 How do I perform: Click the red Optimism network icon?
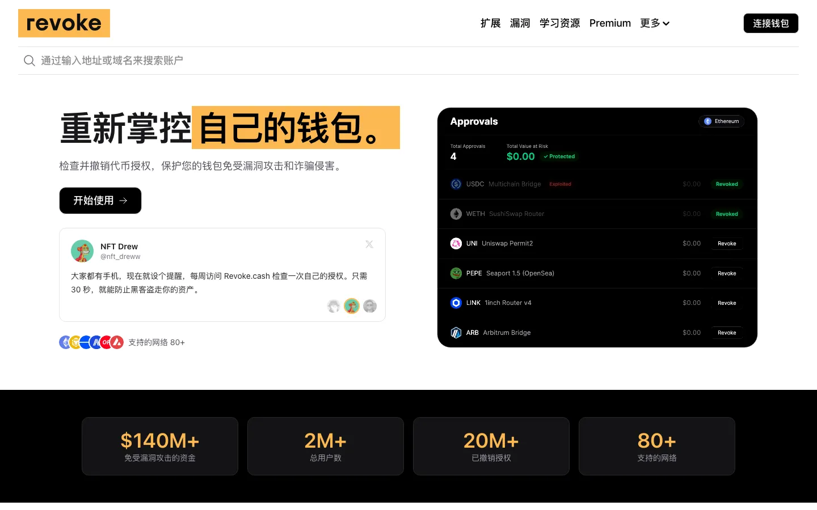click(x=107, y=342)
